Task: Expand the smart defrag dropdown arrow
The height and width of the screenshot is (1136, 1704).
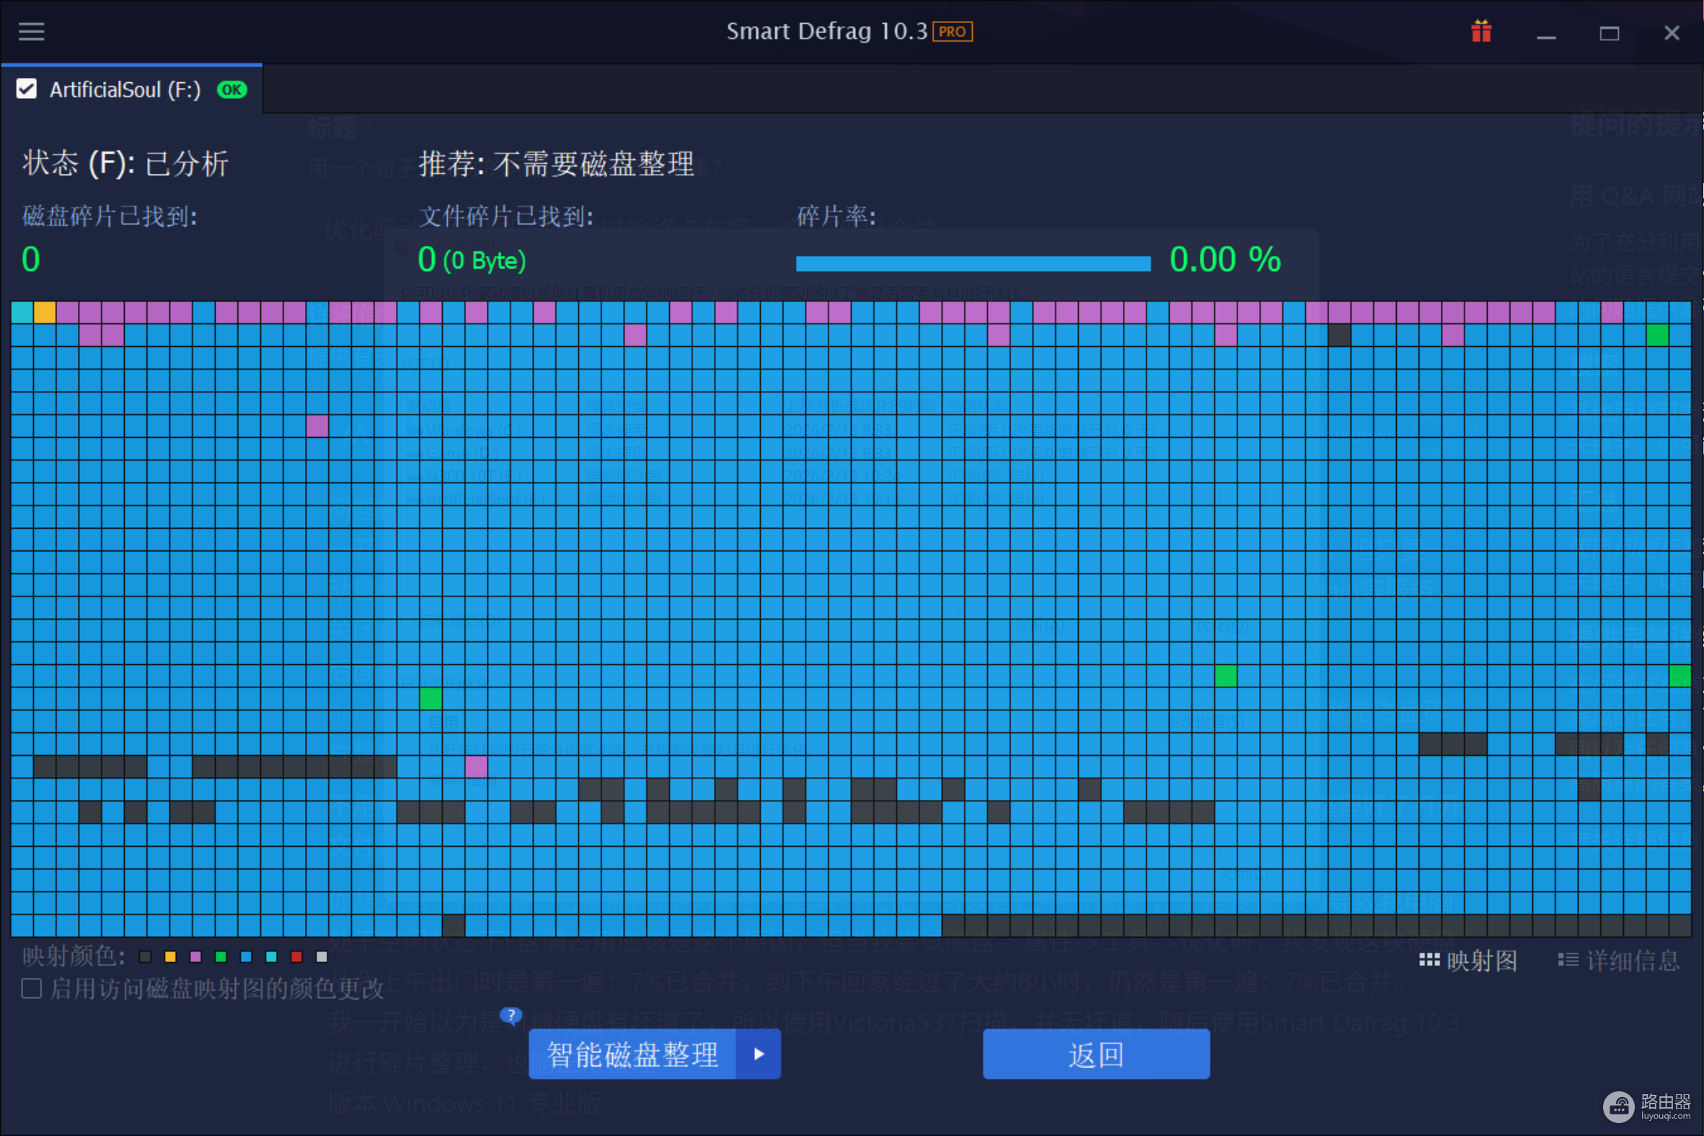Action: coord(758,1054)
